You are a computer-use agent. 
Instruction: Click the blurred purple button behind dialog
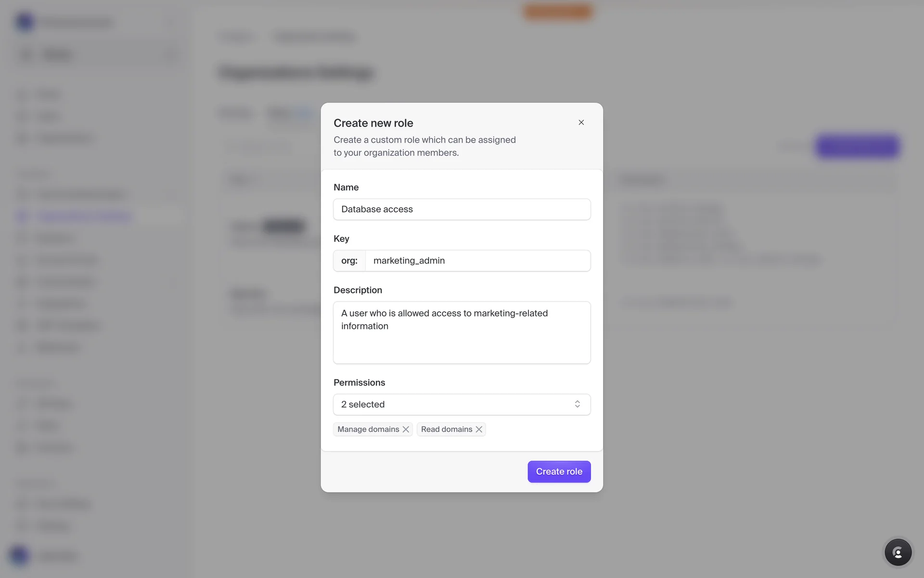[x=857, y=146]
